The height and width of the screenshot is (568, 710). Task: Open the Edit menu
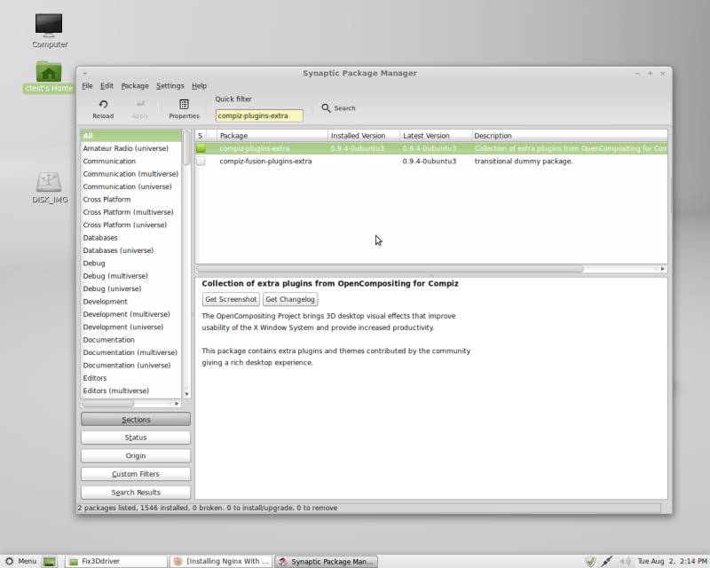pos(106,85)
